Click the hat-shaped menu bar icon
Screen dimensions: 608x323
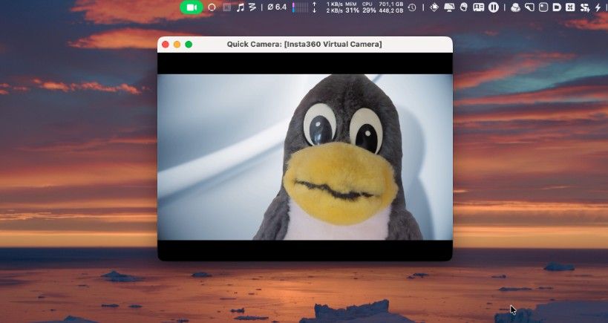pos(515,7)
